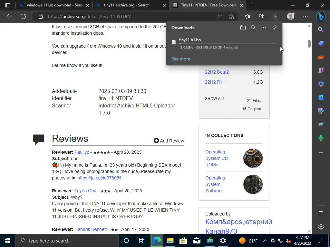
Task: Show hidden system tray icons
Action: (265, 241)
